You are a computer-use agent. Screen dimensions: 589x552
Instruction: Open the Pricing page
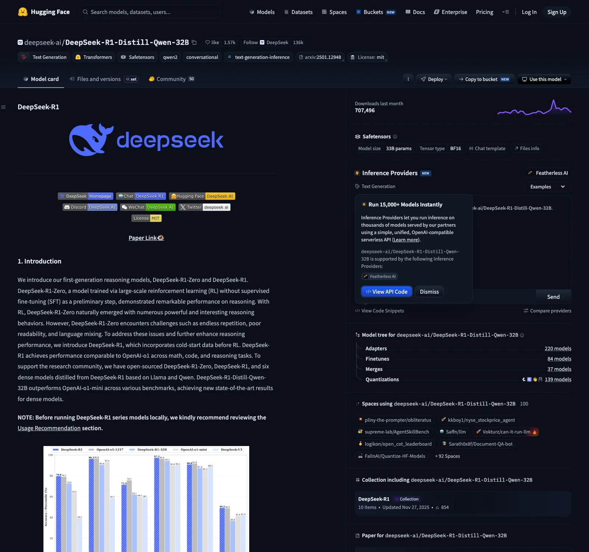coord(484,12)
